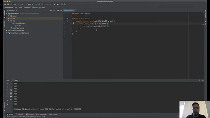Click the 'package com.company;' code line
Viewport: 210px width, 118px height.
(x=81, y=13)
